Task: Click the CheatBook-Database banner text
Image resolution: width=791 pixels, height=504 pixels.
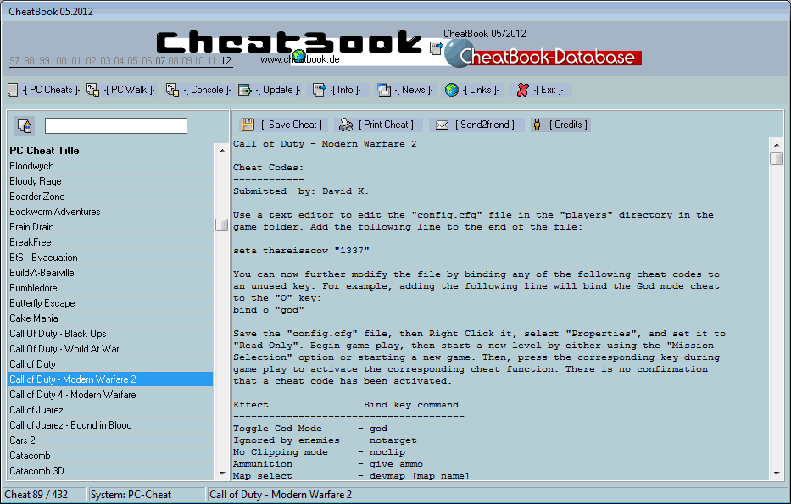Action: coord(548,57)
